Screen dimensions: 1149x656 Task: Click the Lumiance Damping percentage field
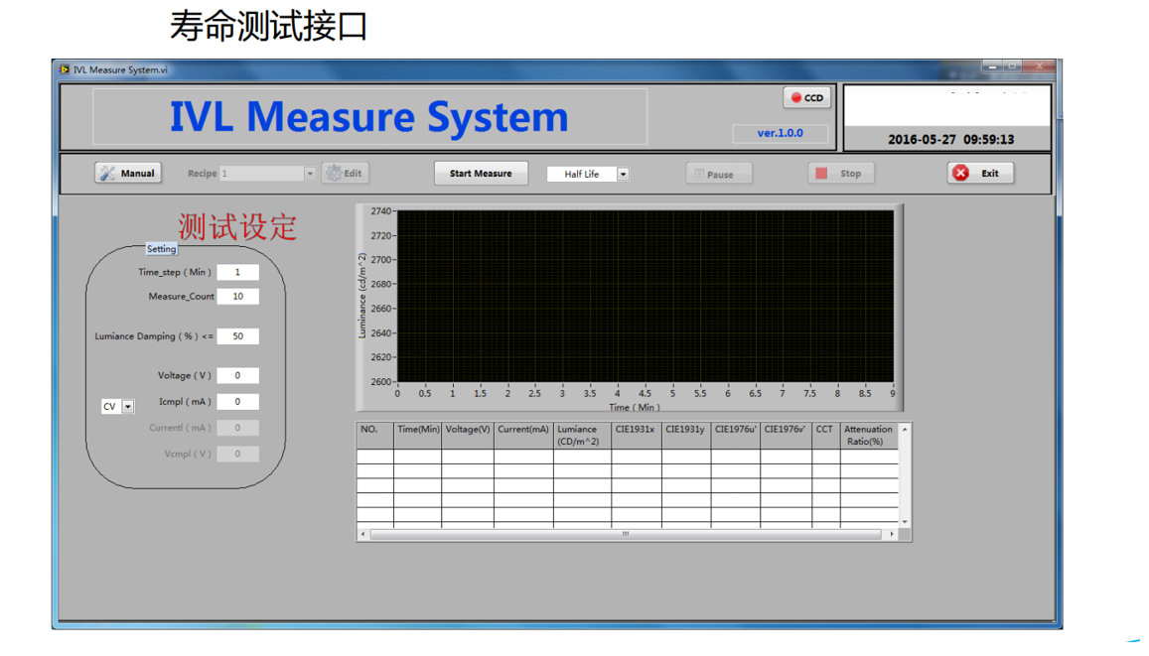point(237,336)
